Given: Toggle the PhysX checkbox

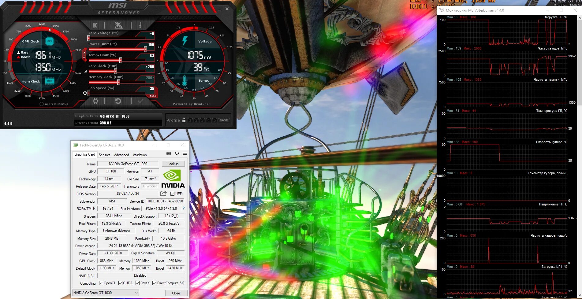Looking at the screenshot, I should tap(137, 283).
